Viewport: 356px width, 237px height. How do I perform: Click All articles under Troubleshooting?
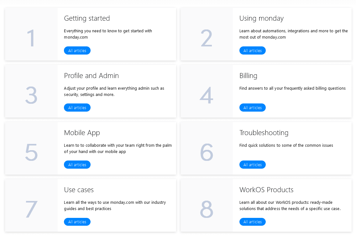click(x=253, y=165)
